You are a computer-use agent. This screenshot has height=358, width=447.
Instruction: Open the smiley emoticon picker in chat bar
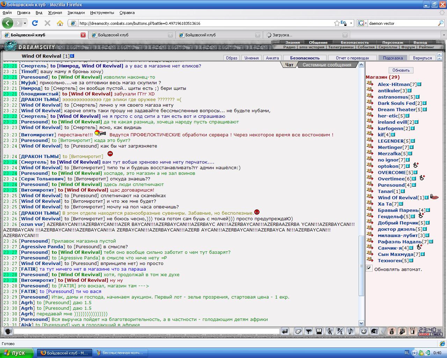[x=364, y=331]
